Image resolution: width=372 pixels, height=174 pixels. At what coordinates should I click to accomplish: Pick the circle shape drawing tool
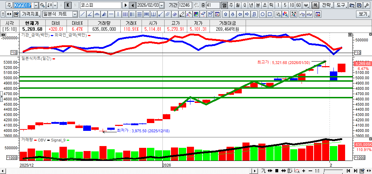click(263, 14)
